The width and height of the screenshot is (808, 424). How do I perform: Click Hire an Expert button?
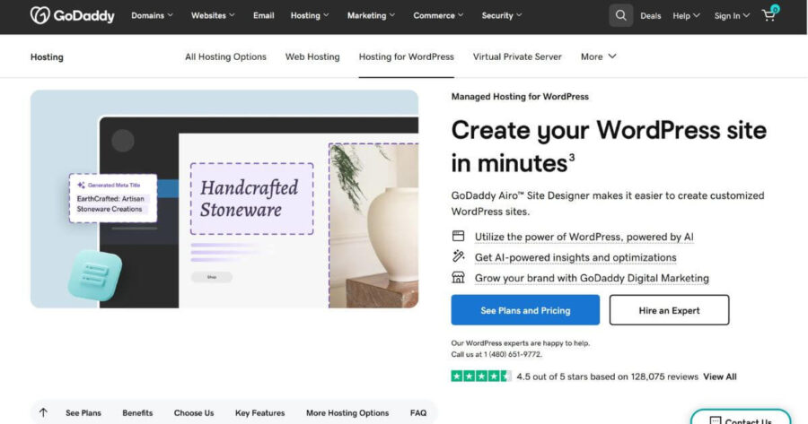coord(669,310)
